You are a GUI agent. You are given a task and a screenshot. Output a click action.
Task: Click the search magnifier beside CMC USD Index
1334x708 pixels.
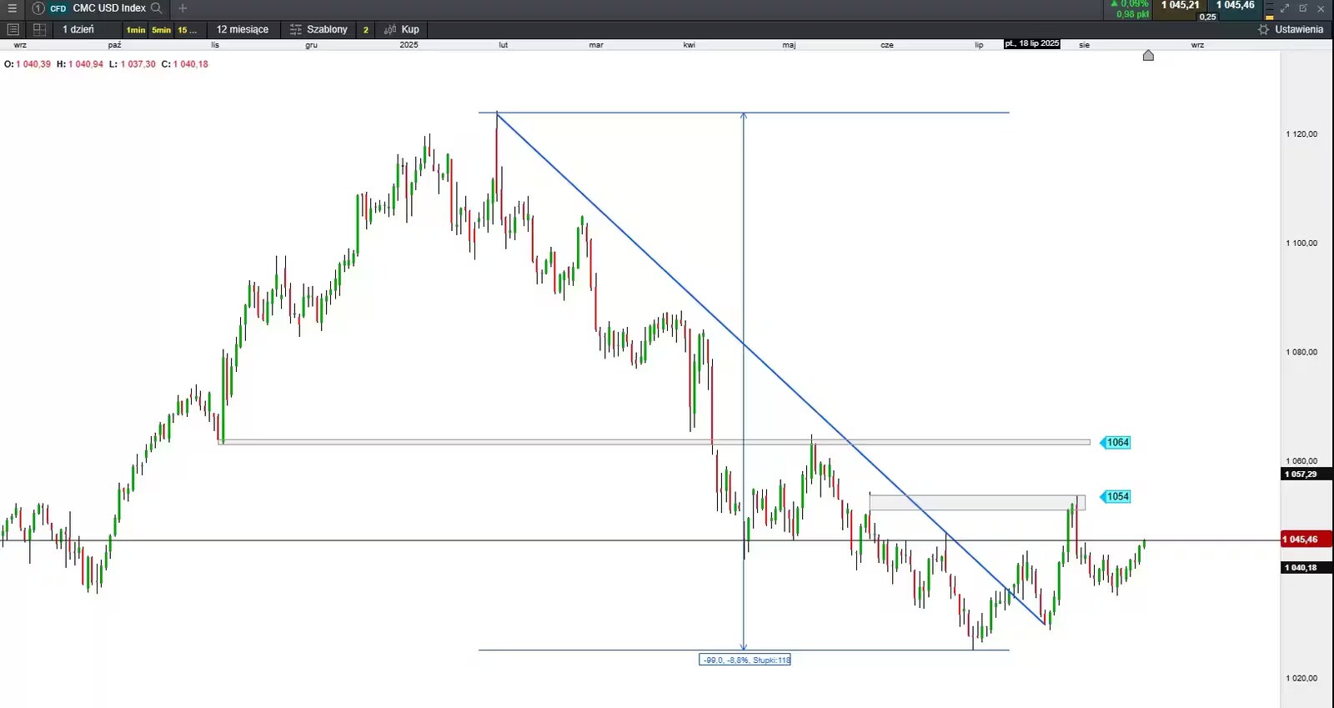pos(156,8)
